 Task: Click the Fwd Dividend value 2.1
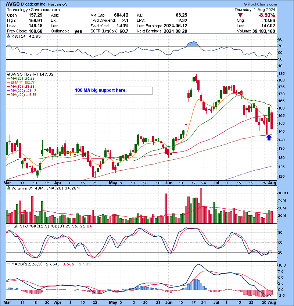(125, 21)
